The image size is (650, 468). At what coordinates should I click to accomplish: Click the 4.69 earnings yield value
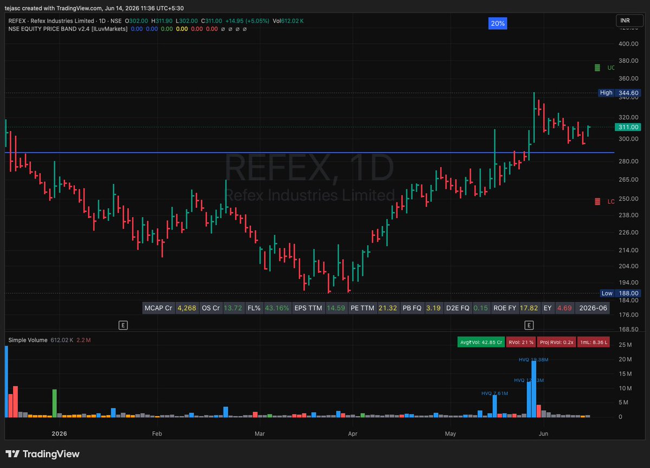tap(565, 308)
